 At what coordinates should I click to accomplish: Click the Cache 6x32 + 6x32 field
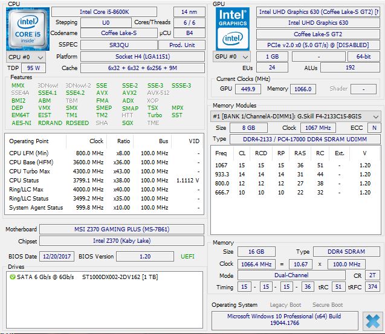(143, 68)
